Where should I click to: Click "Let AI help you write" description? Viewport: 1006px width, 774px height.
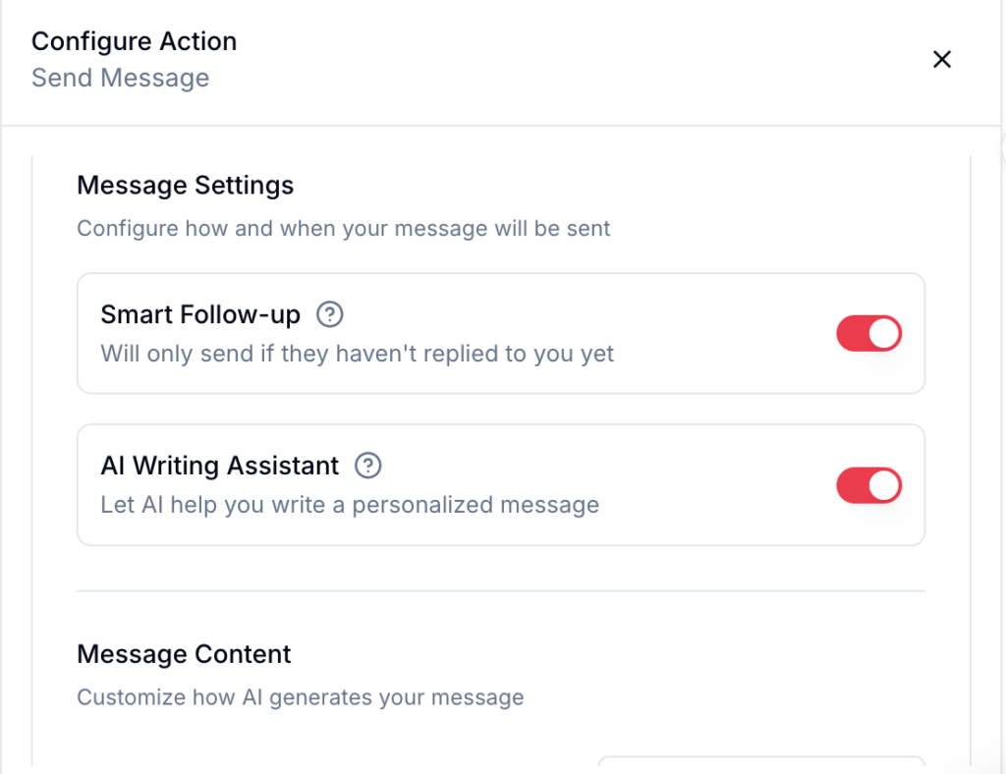[350, 505]
